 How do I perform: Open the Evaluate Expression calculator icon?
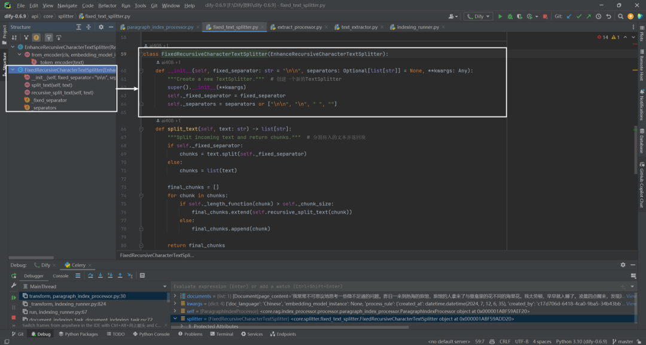tap(142, 276)
